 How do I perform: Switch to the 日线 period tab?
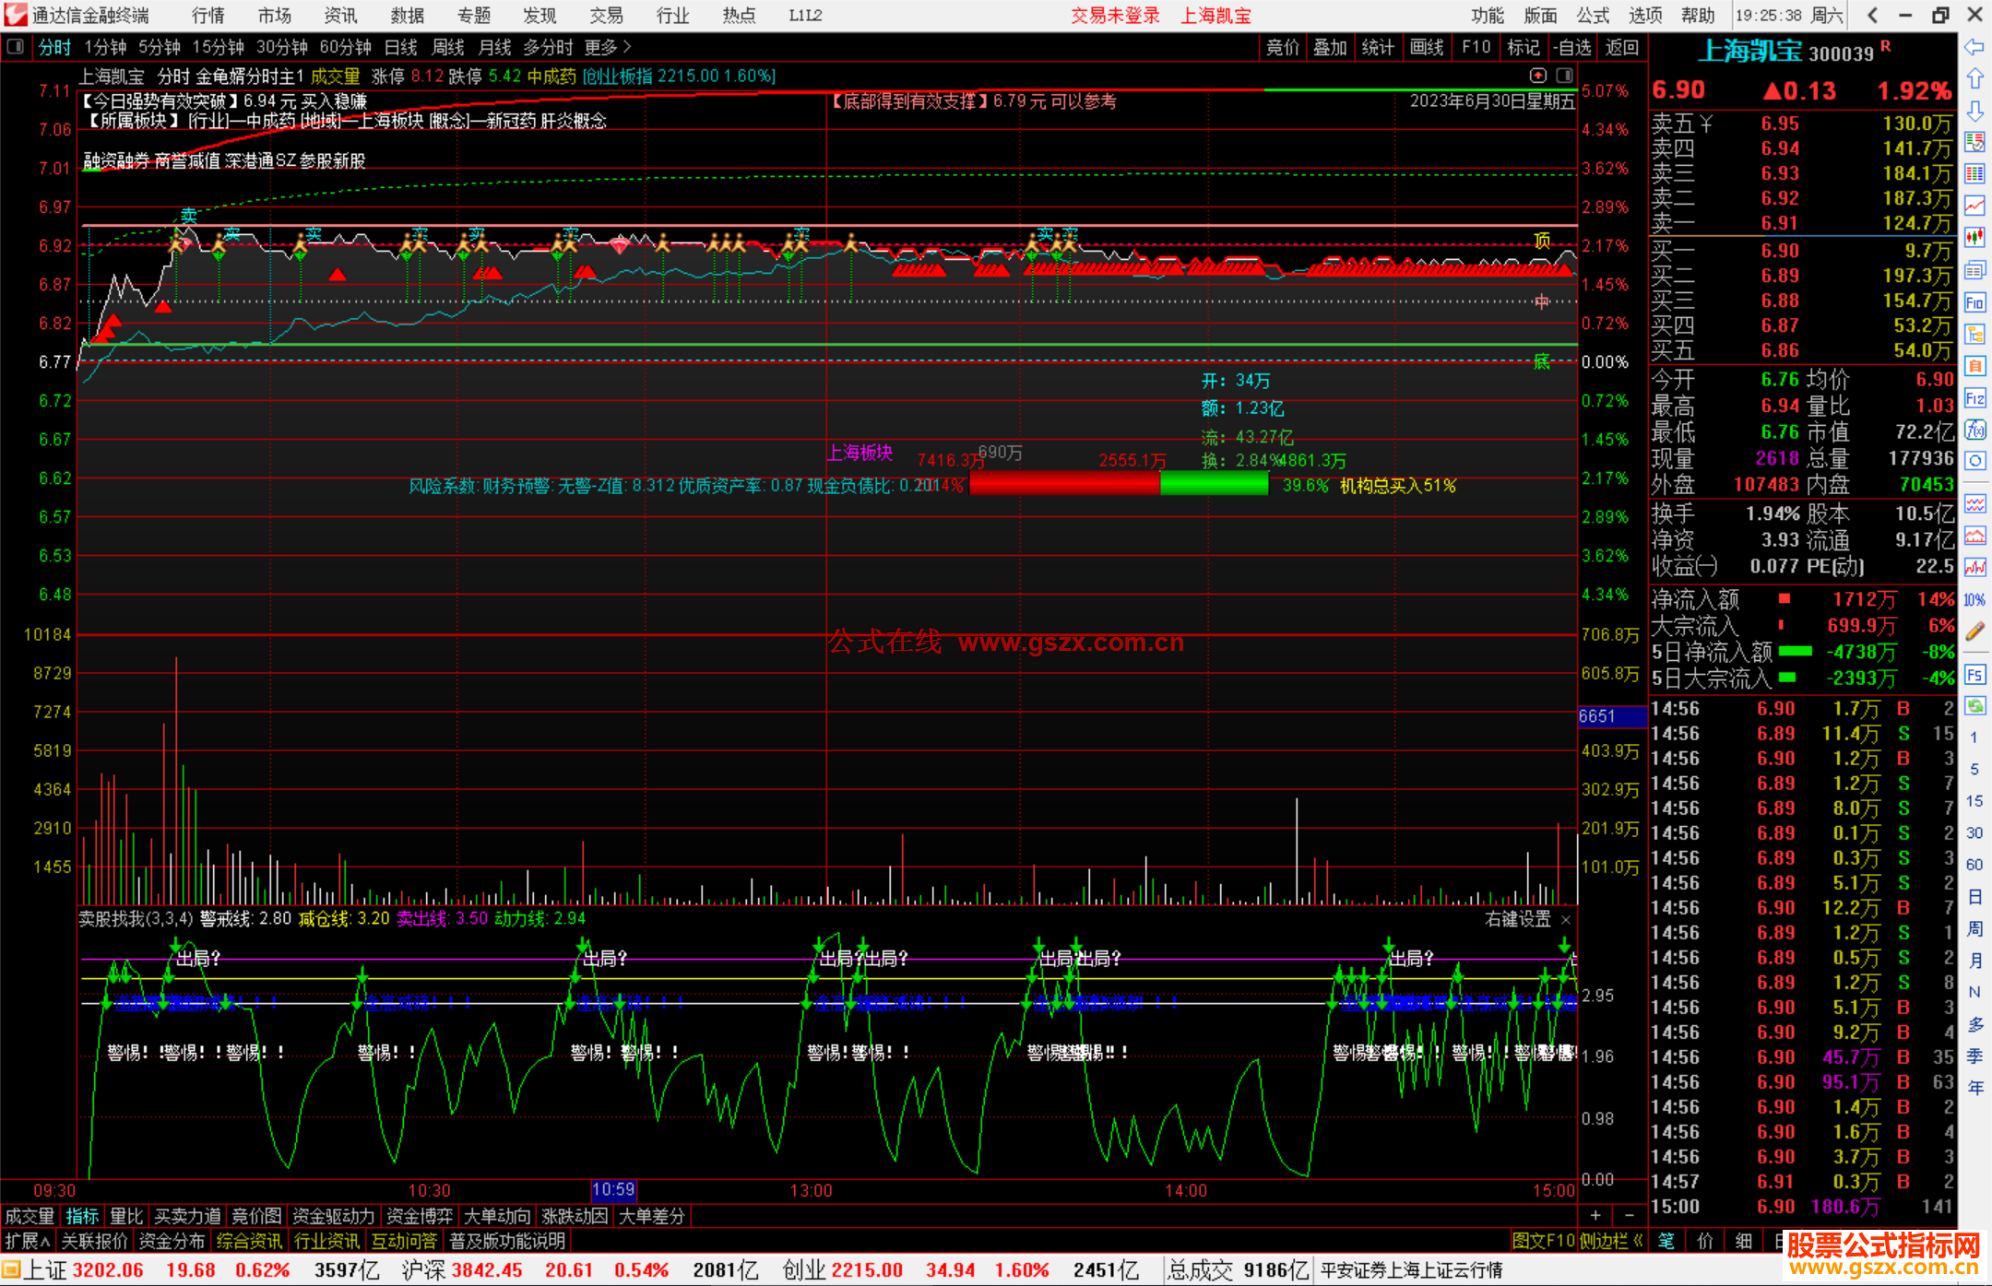[400, 47]
